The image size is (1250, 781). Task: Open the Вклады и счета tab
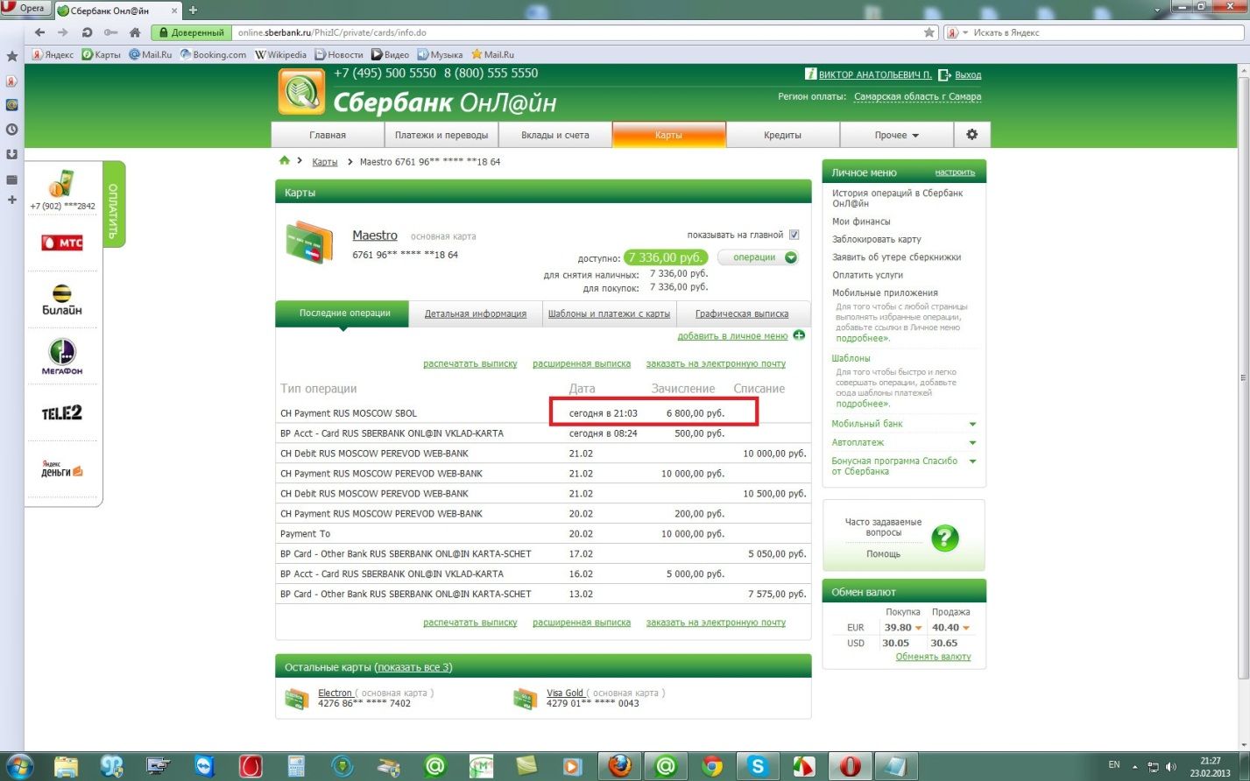pos(555,135)
